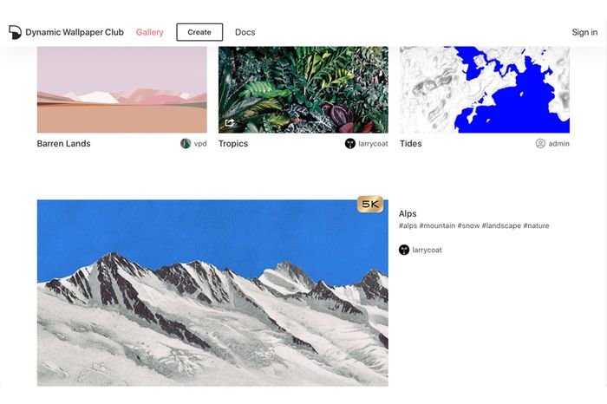Open the share icon on the Tropics thumbnail

(230, 122)
